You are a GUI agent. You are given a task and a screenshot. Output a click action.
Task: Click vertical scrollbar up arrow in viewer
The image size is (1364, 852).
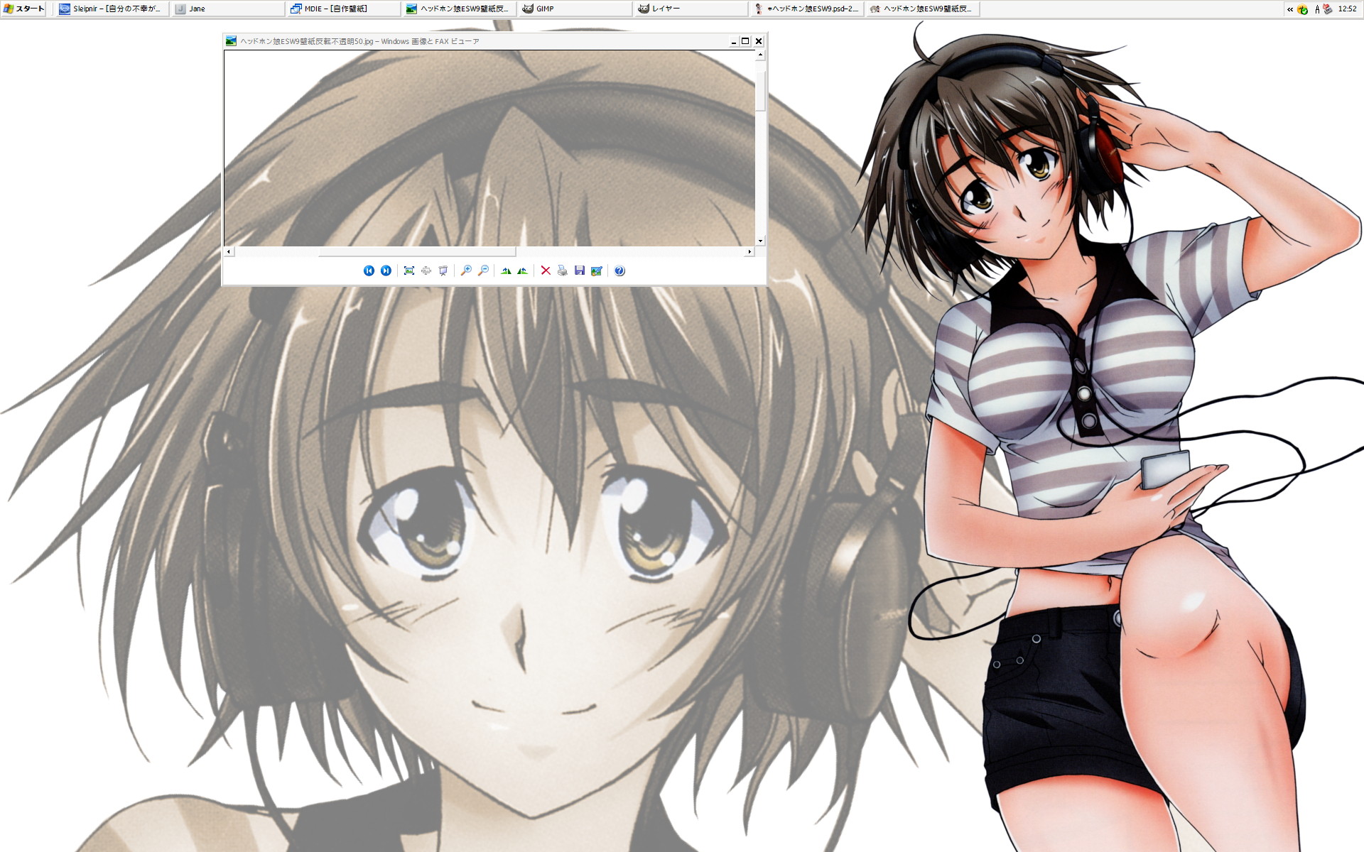pos(760,55)
